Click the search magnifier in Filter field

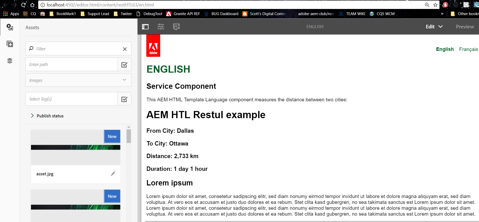click(x=31, y=48)
